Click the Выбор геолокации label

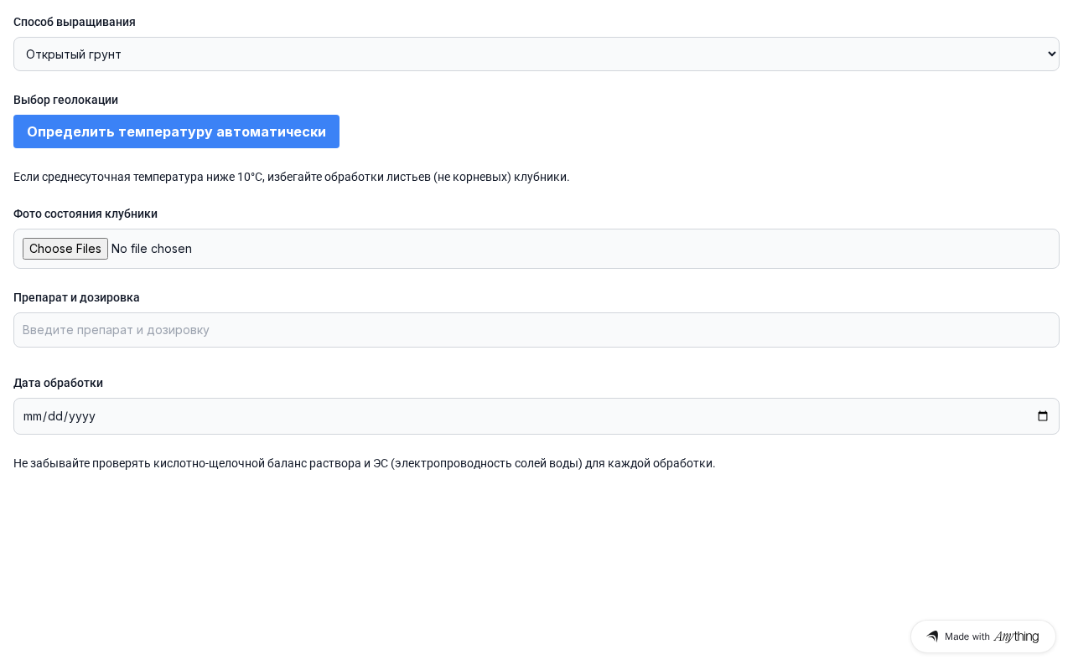(x=65, y=100)
